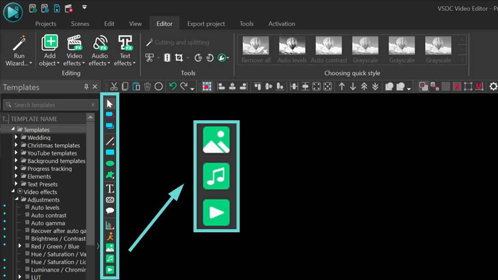Open the Projects tab
498x280 pixels.
point(46,24)
